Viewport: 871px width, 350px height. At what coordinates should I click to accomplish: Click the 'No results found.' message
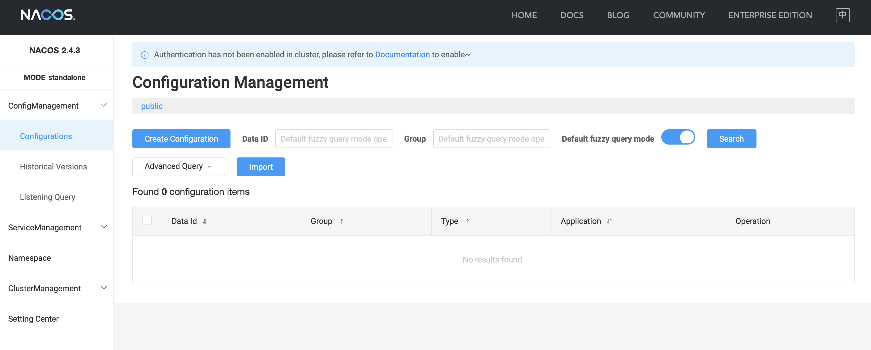pyautogui.click(x=493, y=260)
